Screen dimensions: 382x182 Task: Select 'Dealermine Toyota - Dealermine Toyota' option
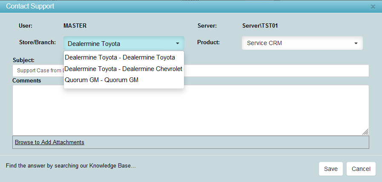(x=120, y=57)
